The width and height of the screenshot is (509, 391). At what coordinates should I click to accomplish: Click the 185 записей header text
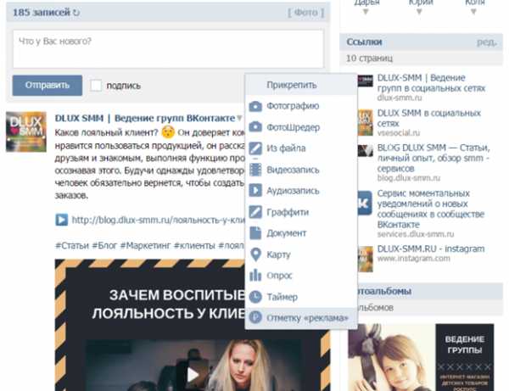(42, 13)
